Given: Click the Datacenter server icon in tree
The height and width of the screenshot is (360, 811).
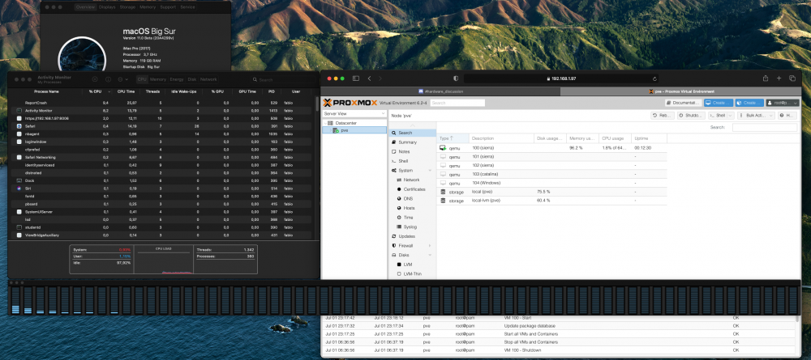Looking at the screenshot, I should pos(330,123).
